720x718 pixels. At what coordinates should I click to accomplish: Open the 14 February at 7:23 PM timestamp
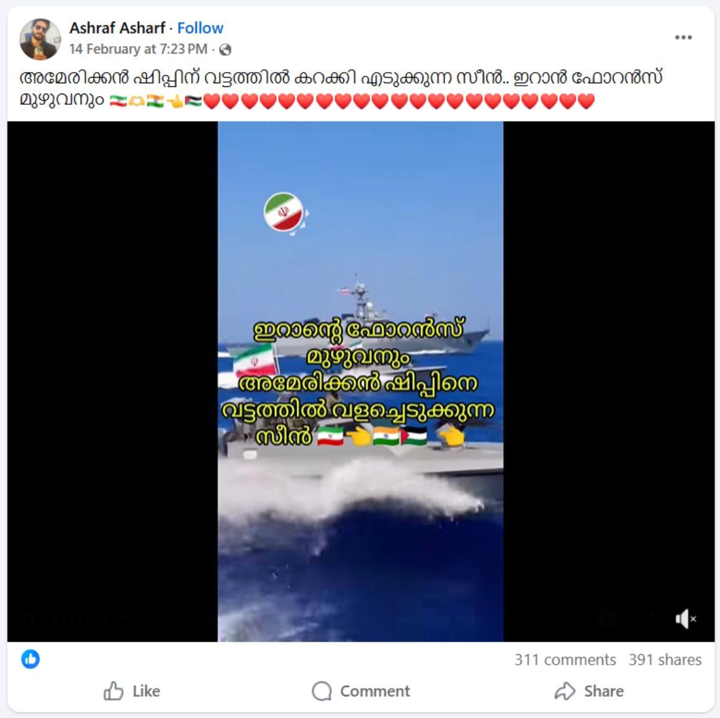138,48
